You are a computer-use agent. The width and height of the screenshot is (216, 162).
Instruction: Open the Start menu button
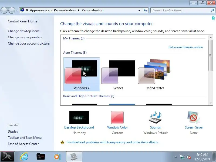click(x=7, y=157)
